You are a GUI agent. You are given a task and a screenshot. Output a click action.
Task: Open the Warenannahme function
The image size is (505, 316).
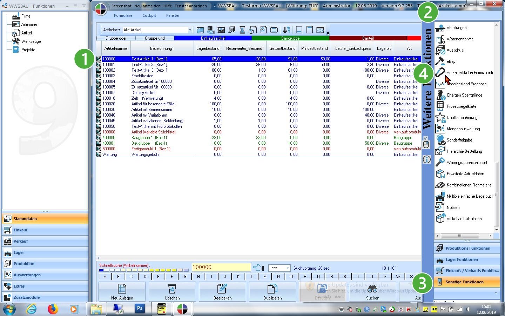coord(460,39)
